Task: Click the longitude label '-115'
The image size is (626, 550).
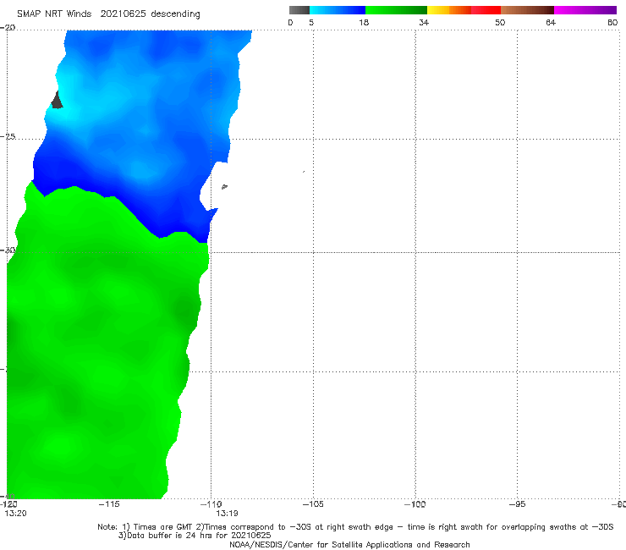Action: tap(109, 504)
